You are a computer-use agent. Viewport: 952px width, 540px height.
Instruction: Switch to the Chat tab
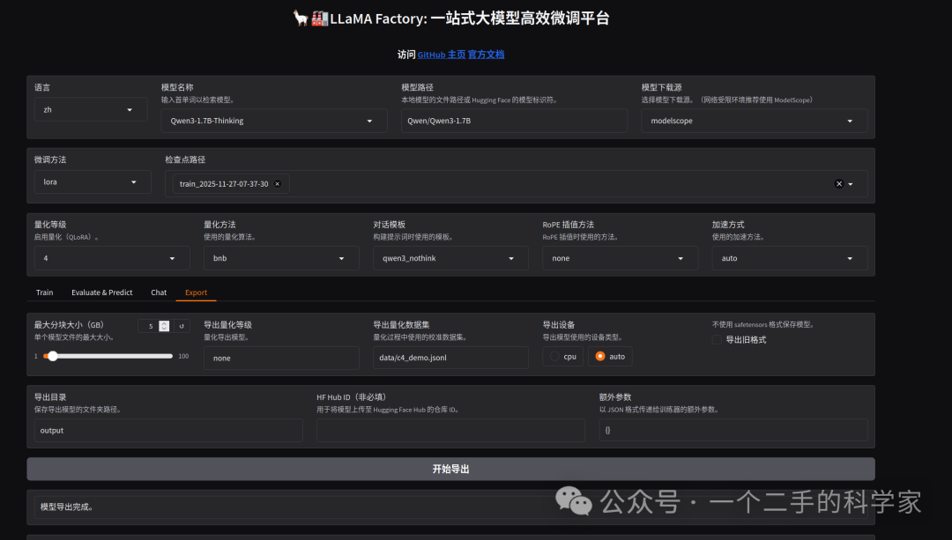[x=159, y=292]
